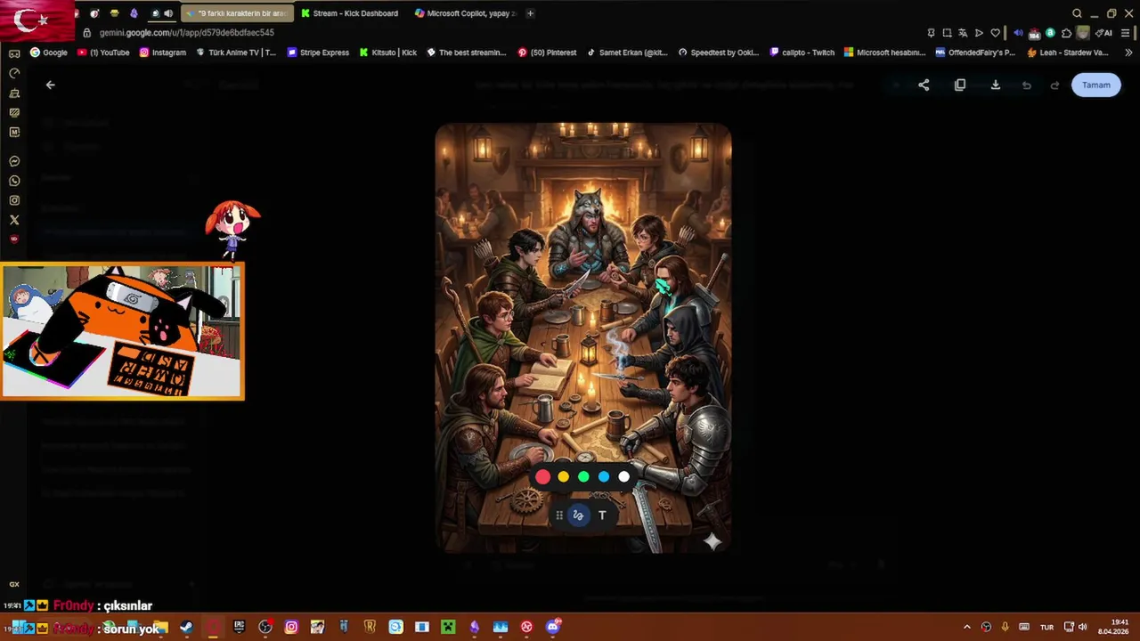Open the Epic Games taskbar icon
The image size is (1140, 641).
click(239, 627)
